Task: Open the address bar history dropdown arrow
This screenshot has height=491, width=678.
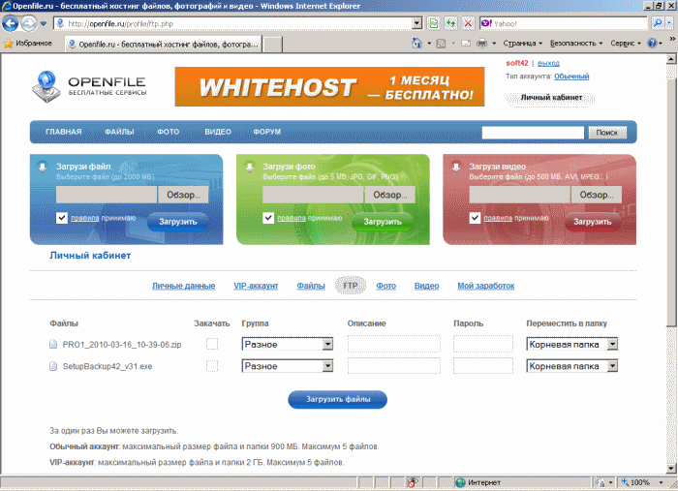Action: (416, 23)
